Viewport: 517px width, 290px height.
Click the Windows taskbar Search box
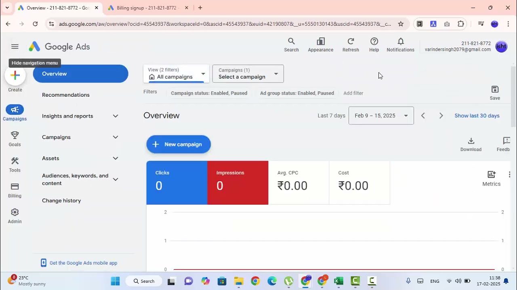click(144, 281)
